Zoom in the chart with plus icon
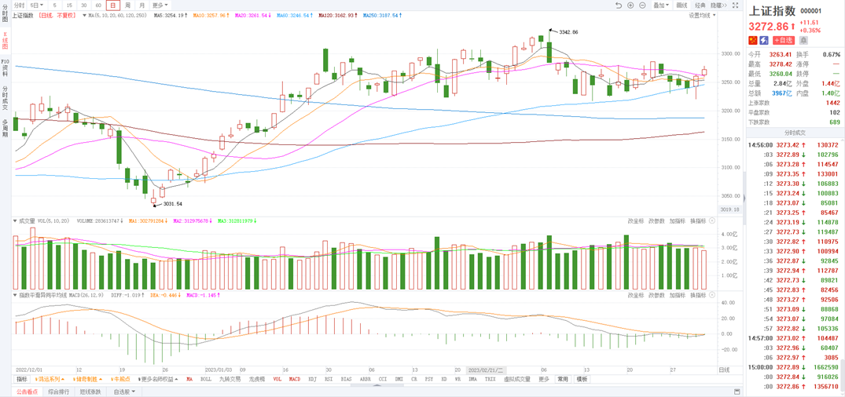The height and width of the screenshot is (397, 845). click(630, 5)
